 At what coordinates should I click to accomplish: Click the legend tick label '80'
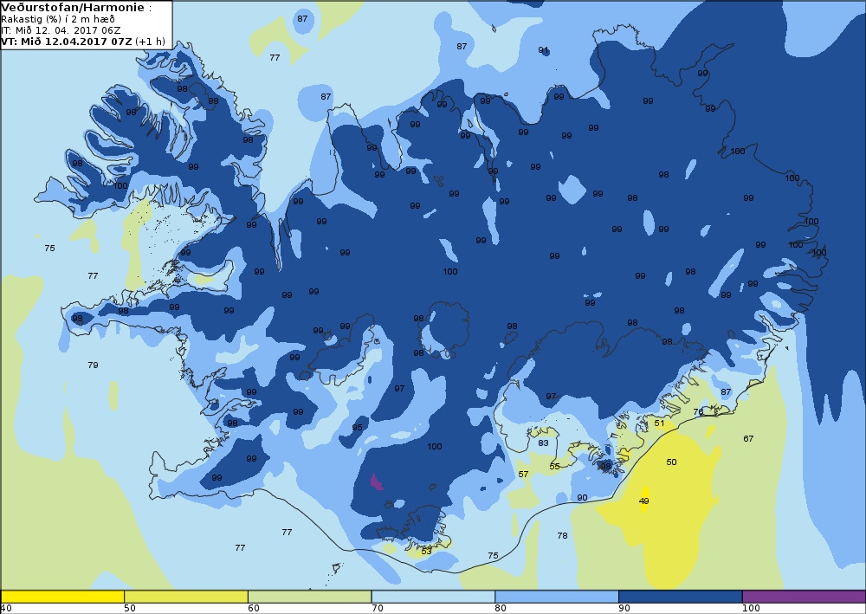(x=501, y=609)
